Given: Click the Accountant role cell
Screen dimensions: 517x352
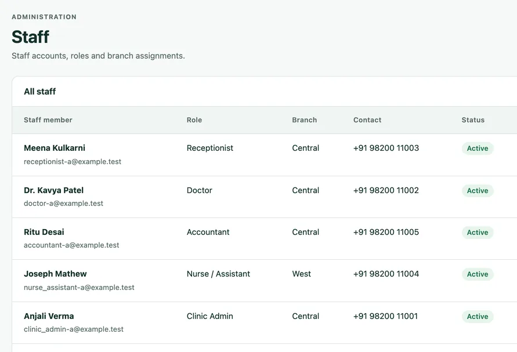Looking at the screenshot, I should click(x=208, y=232).
